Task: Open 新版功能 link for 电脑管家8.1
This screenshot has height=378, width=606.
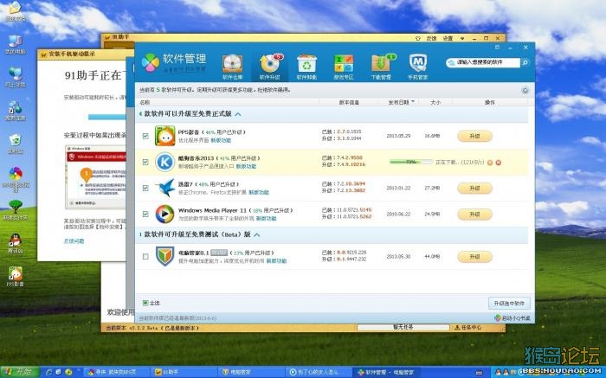Action: pos(276,261)
